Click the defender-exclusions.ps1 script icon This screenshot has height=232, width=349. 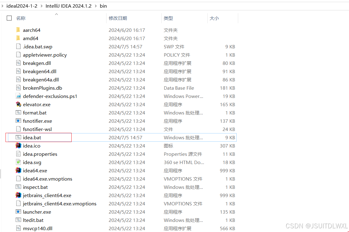[x=18, y=96]
